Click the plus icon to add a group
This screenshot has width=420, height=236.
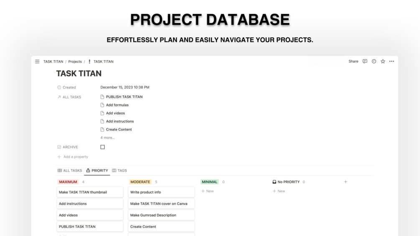tap(346, 182)
